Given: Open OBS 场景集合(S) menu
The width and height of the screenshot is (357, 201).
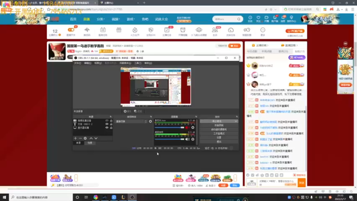Looking at the screenshot, I should (x=125, y=63).
